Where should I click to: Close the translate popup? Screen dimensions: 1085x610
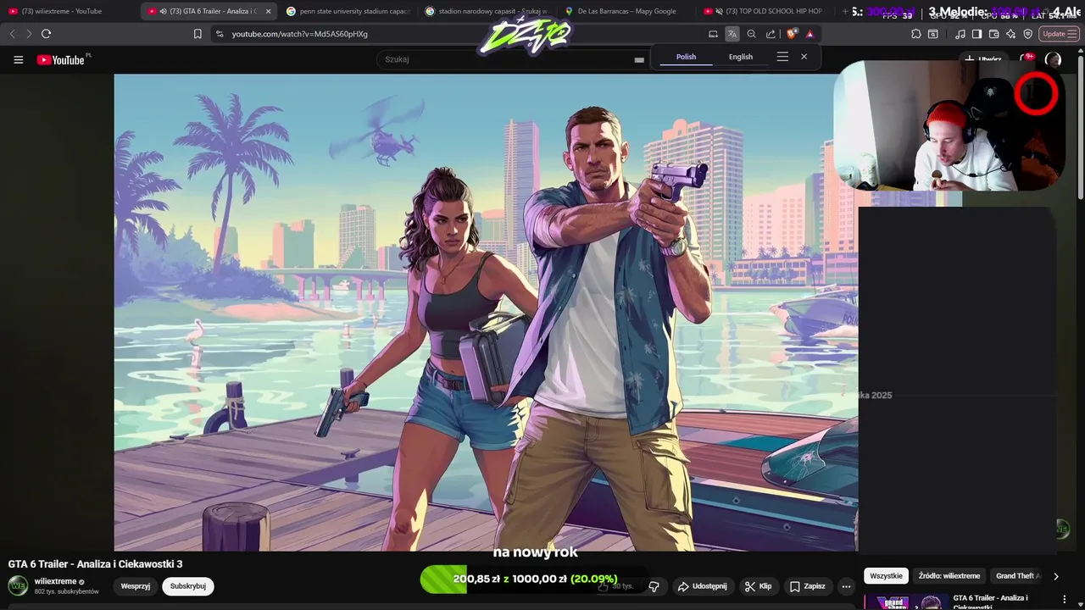(804, 57)
